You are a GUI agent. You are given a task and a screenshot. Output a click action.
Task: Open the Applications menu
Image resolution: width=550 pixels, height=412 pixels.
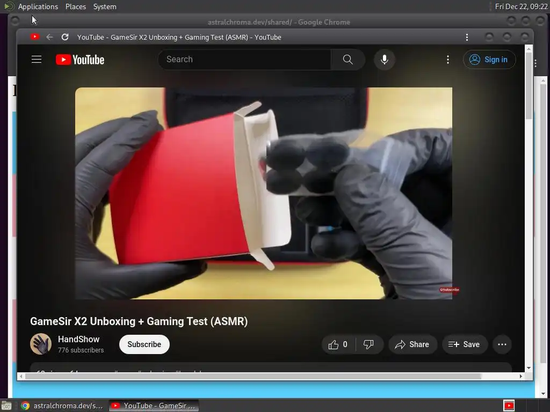(38, 6)
